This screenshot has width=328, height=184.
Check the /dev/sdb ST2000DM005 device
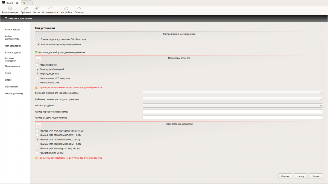[x=37, y=135]
